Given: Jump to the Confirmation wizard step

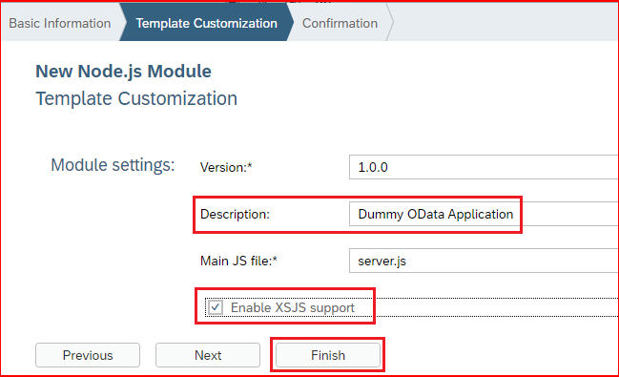Looking at the screenshot, I should pyautogui.click(x=340, y=23).
